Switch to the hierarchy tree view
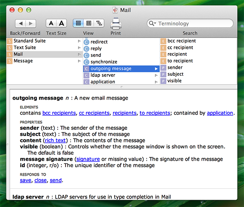 (x=99, y=23)
